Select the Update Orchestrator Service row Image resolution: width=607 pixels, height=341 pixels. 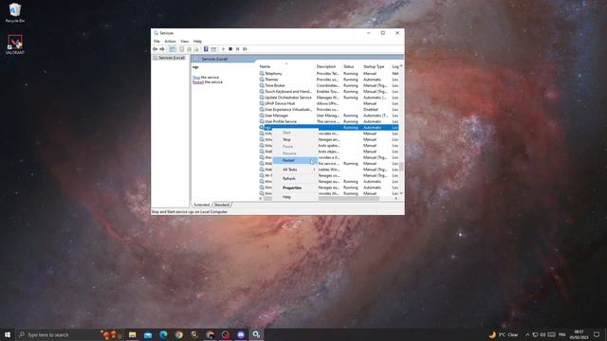[x=328, y=98]
